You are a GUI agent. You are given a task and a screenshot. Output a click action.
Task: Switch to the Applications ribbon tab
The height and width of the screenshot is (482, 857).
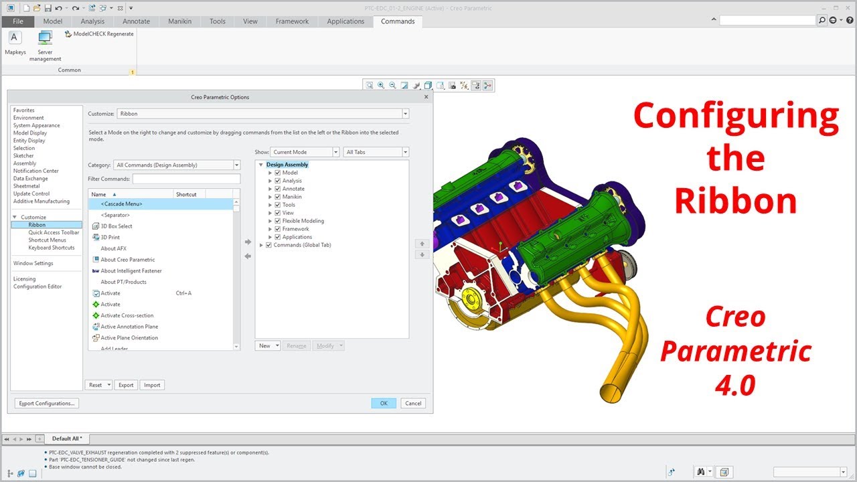345,21
